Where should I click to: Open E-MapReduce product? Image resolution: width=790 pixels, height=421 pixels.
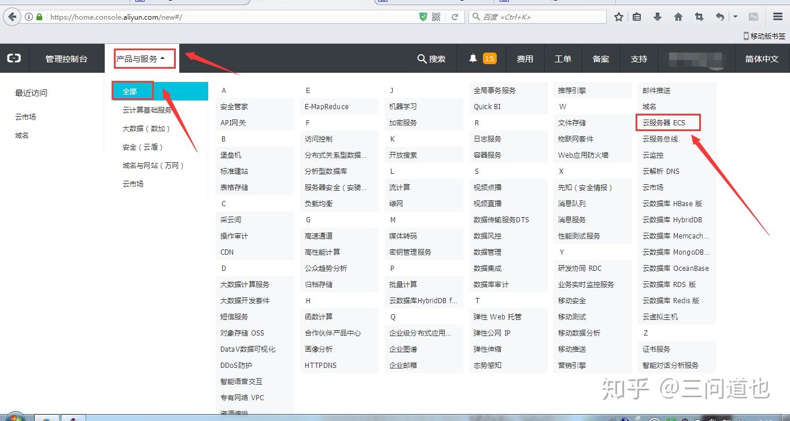327,106
